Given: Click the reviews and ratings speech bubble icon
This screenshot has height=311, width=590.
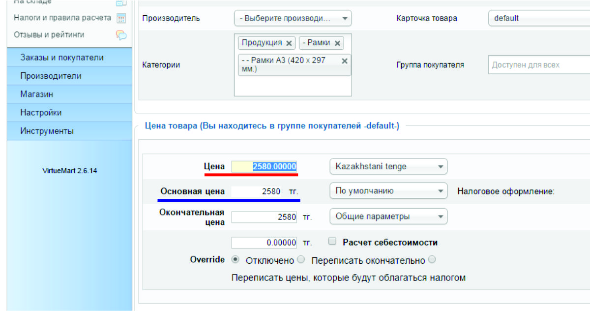Looking at the screenshot, I should click(x=121, y=35).
